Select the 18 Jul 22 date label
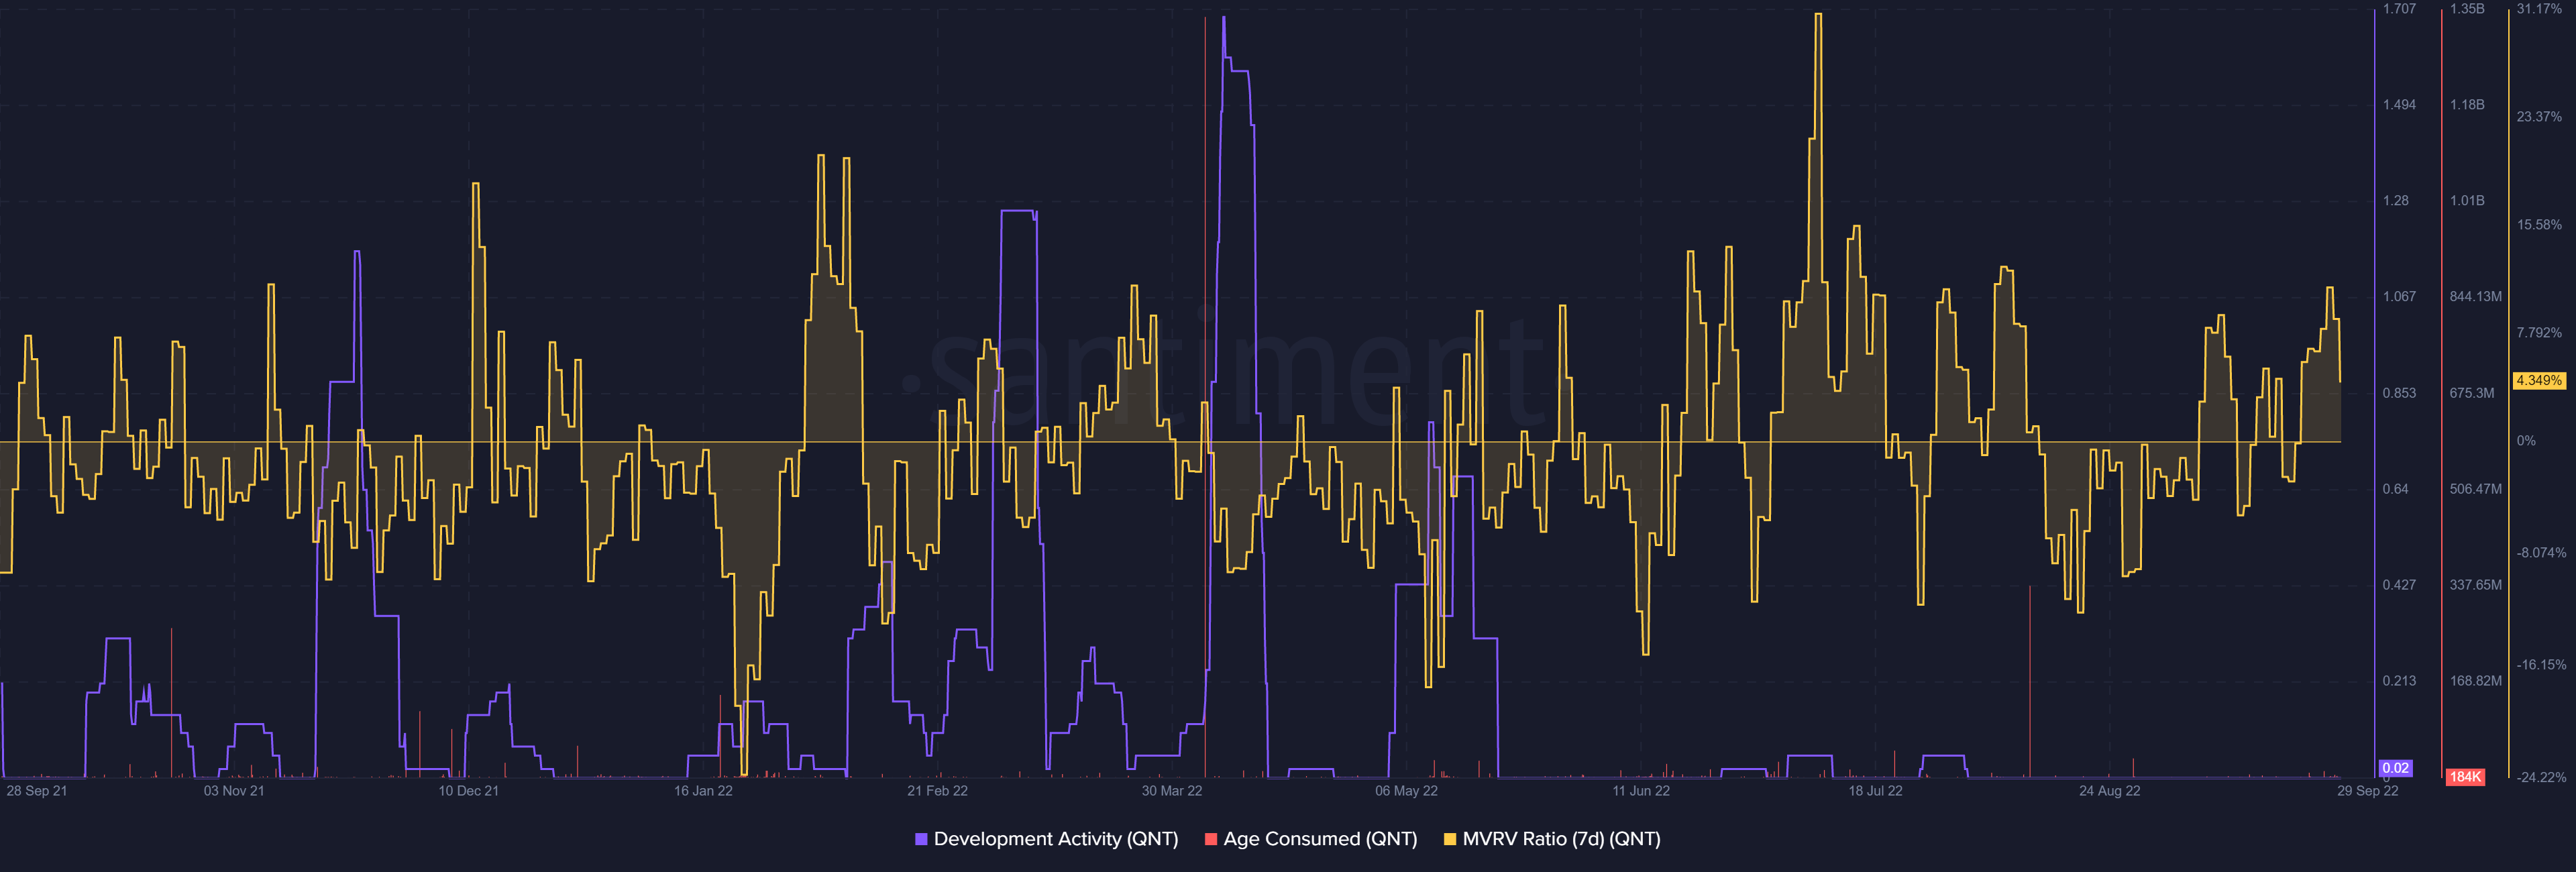The height and width of the screenshot is (872, 2576). coord(1875,791)
